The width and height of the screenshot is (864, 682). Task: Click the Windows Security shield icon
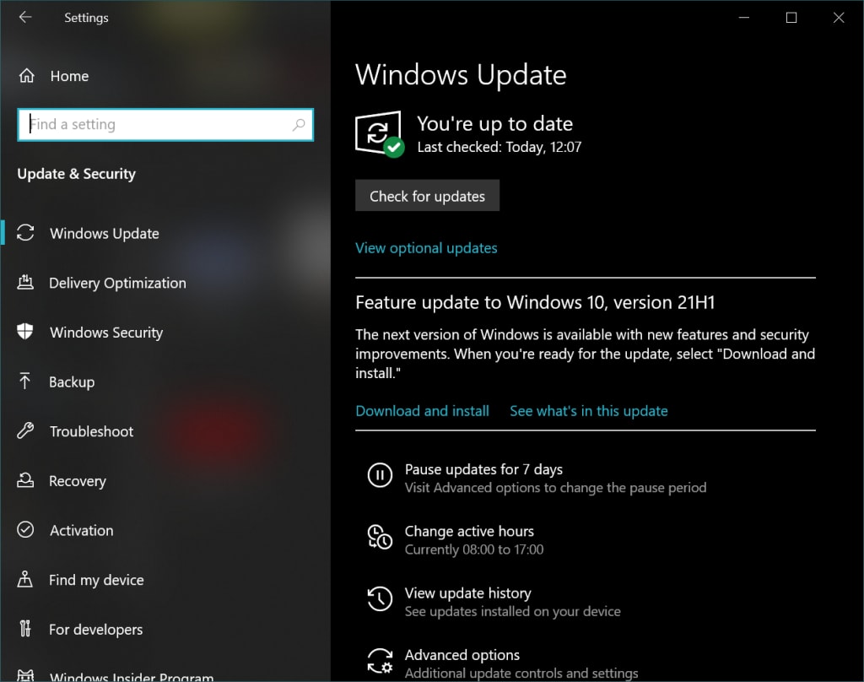click(25, 332)
